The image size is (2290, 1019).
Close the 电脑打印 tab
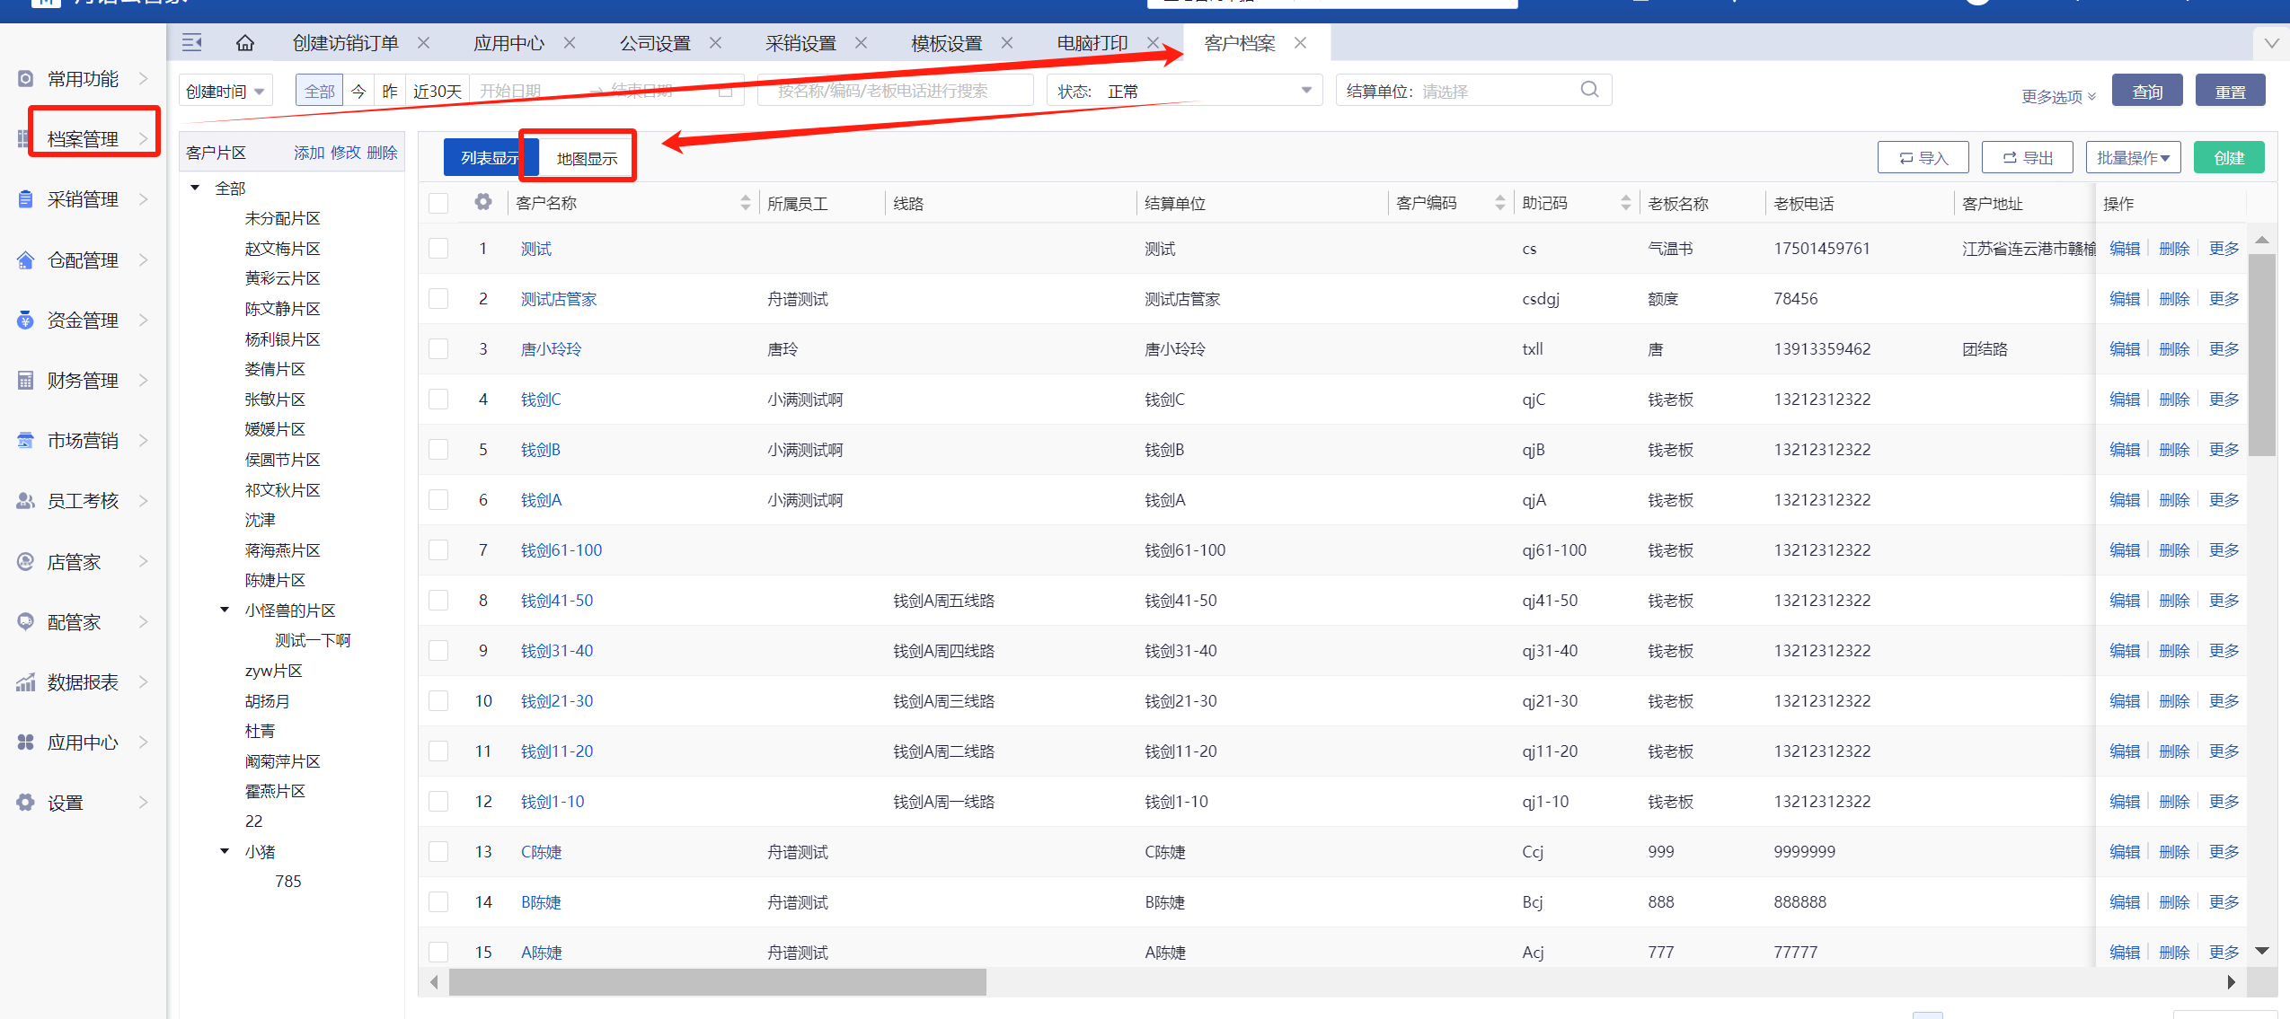(x=1153, y=43)
